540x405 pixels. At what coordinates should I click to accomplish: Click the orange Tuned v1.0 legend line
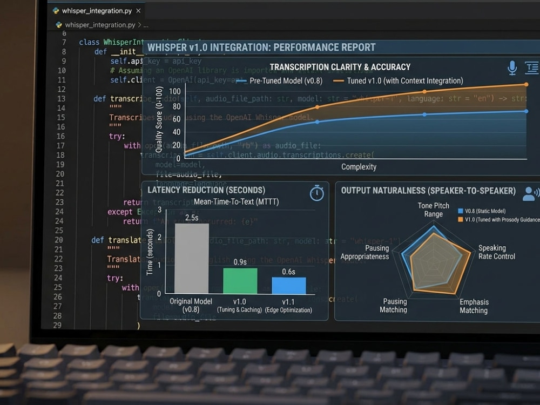[338, 82]
